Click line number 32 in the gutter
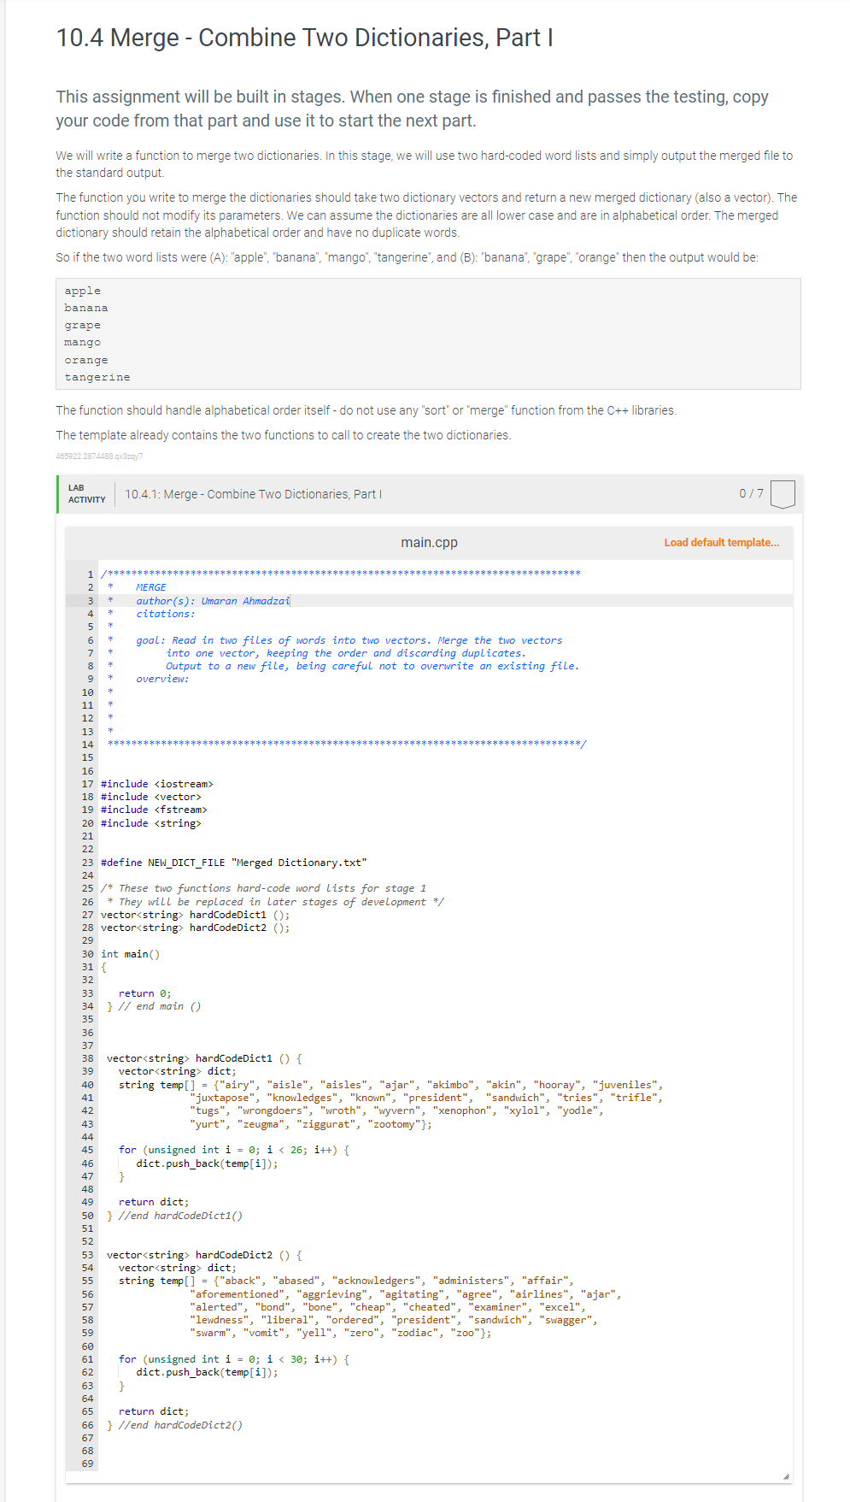This screenshot has height=1502, width=850. [87, 980]
